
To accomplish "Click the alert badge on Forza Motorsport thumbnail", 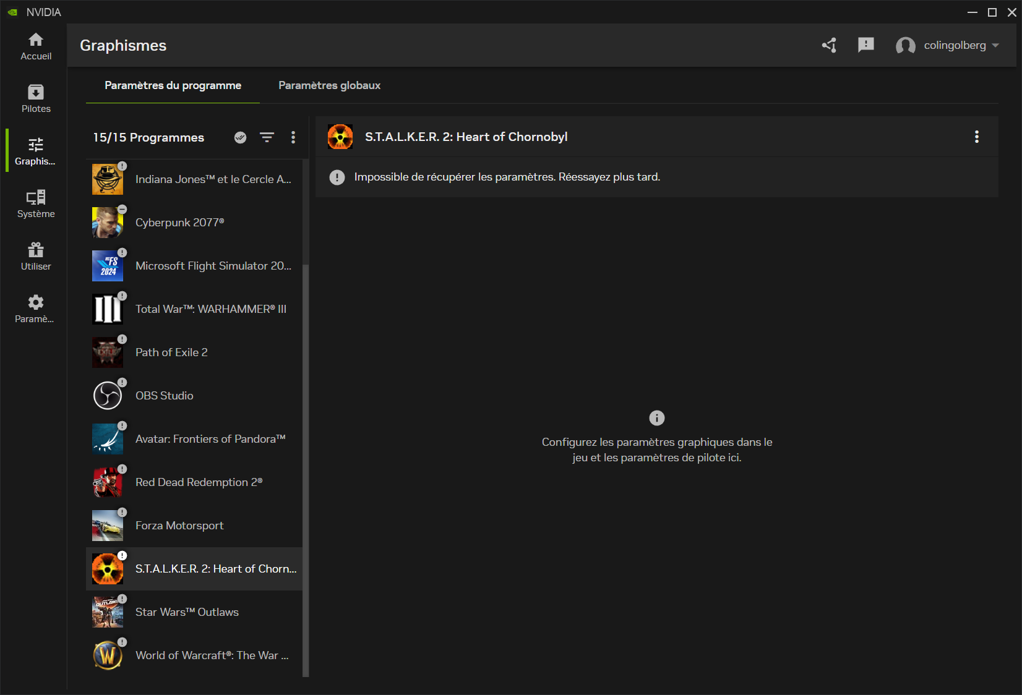I will coord(122,512).
